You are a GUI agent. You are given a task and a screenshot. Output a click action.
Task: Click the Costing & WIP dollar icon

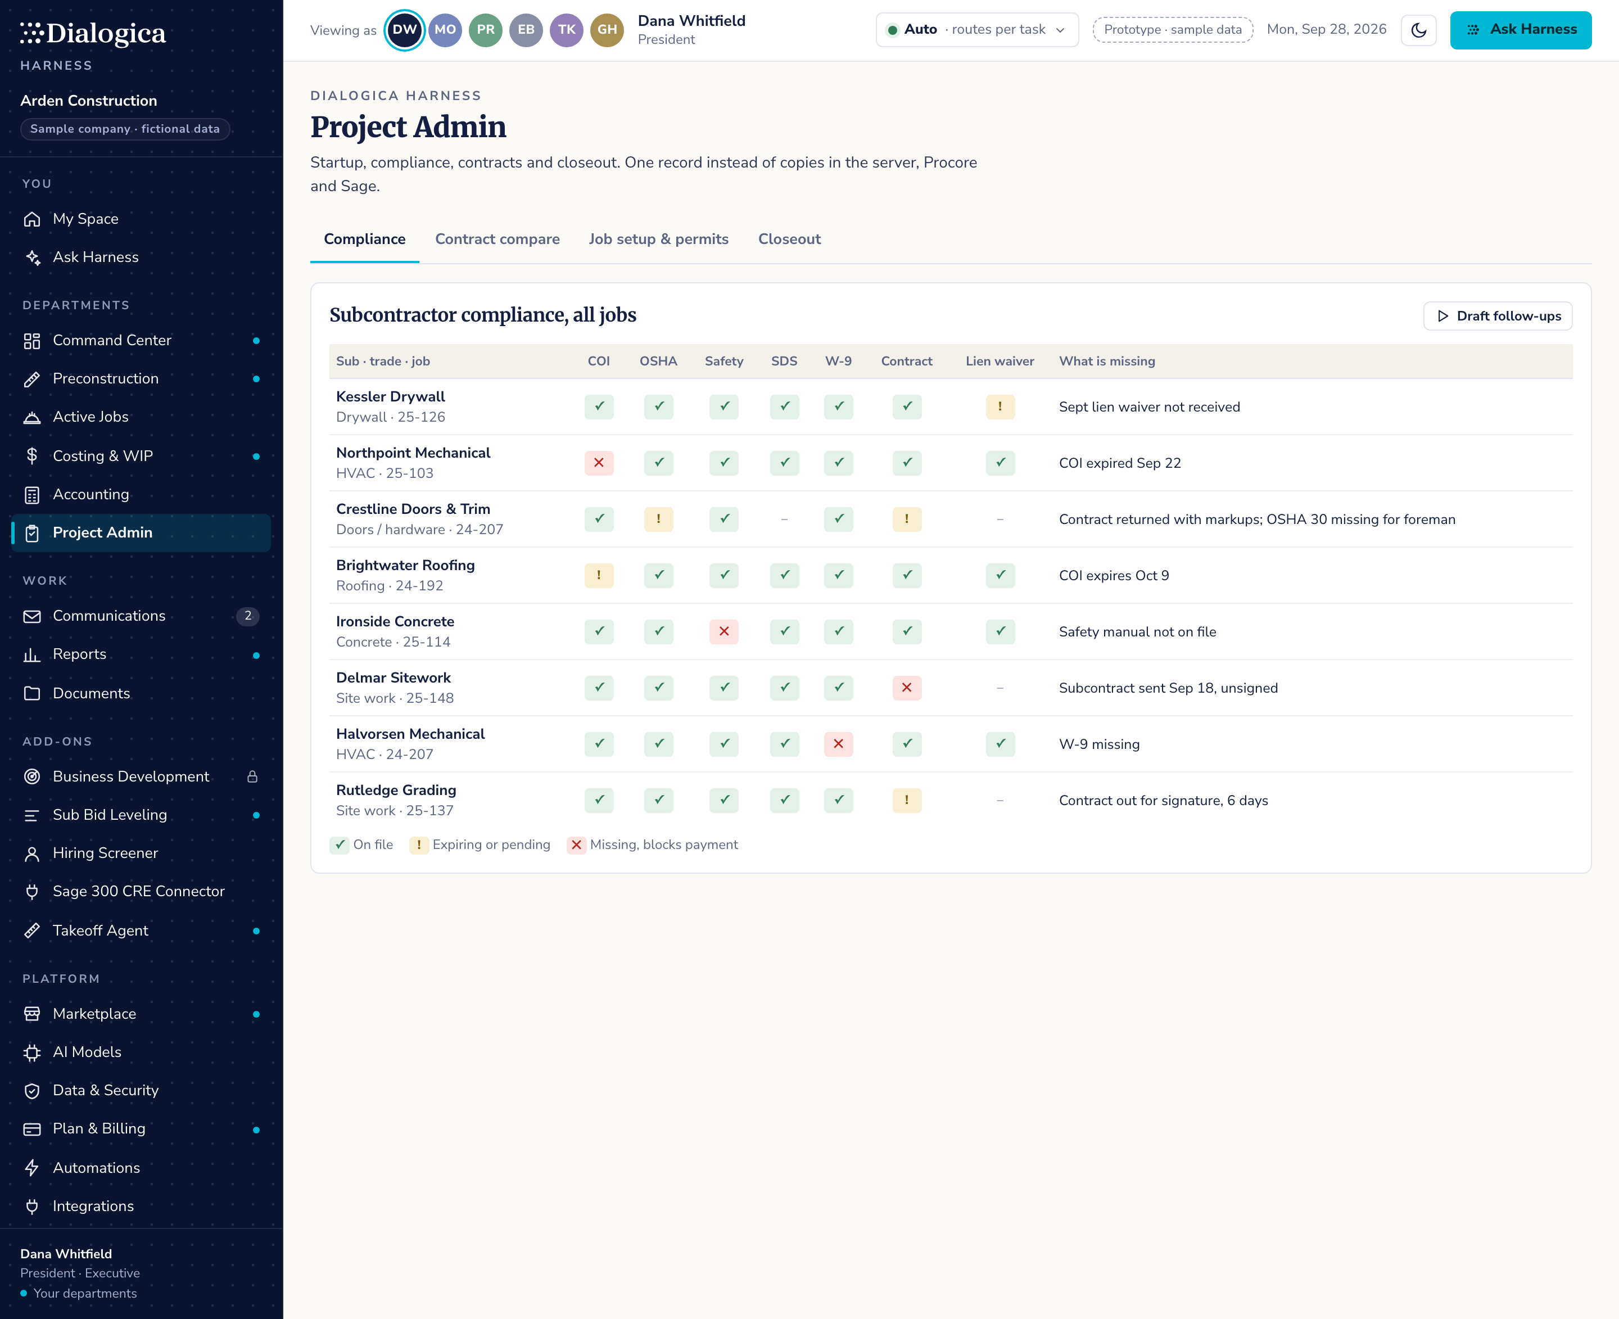[32, 456]
